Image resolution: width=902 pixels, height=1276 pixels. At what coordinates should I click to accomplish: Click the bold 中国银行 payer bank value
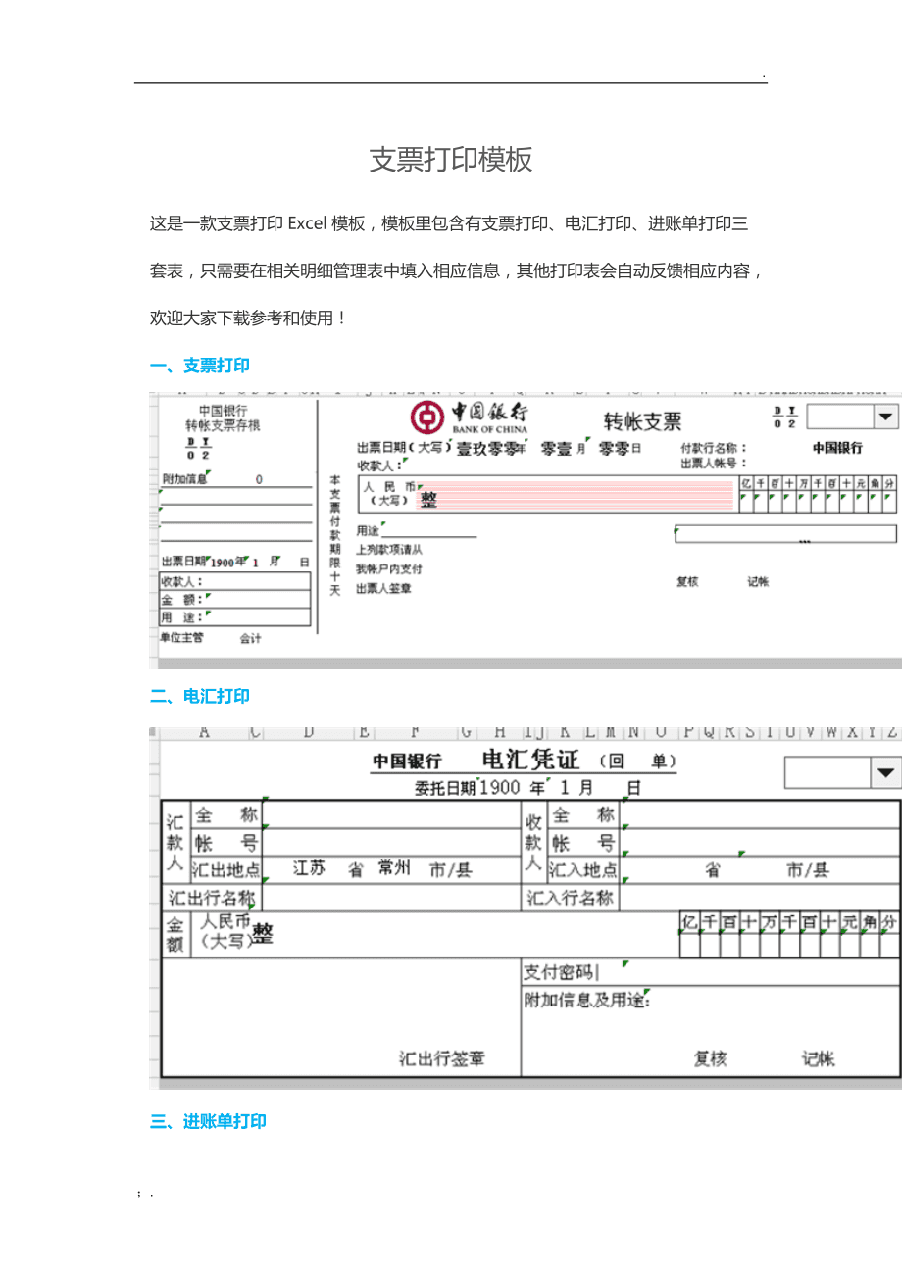pos(838,448)
